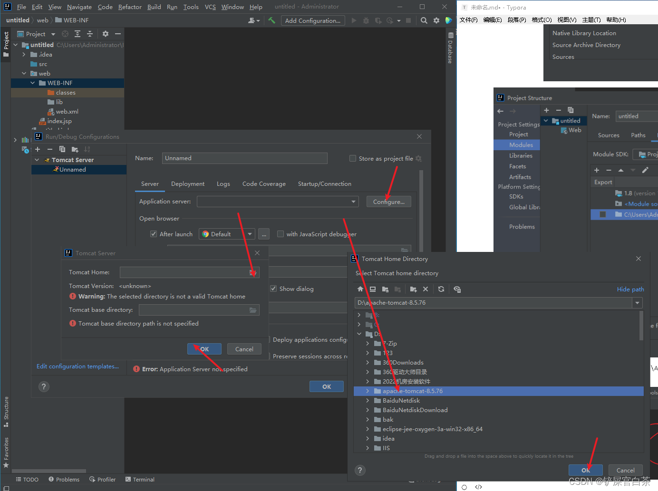Click Home directory icon in Tomcat Home Directory

coord(360,289)
